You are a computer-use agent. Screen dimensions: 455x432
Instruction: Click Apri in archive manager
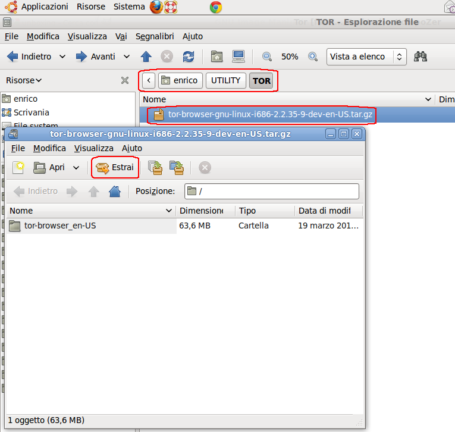pos(49,168)
